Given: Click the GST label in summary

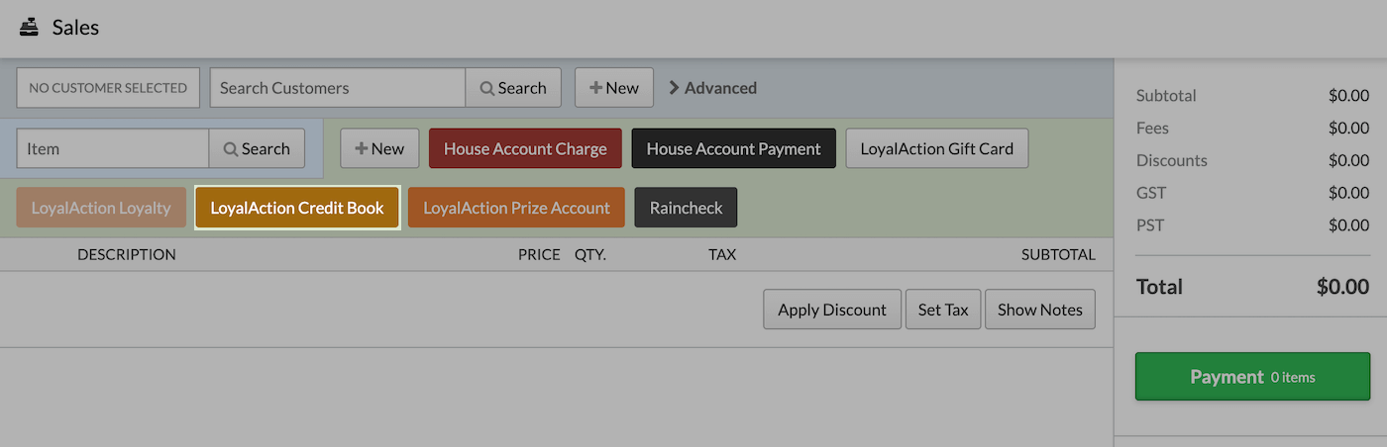Looking at the screenshot, I should (1150, 193).
